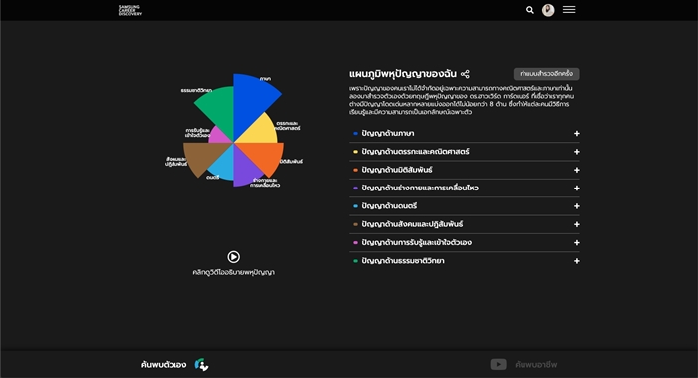Select the ค้นพบตัวเอง bottom tab

[x=164, y=365]
